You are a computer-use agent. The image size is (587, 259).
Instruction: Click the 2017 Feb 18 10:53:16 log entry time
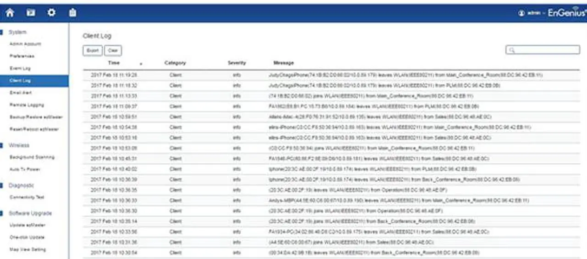114,138
